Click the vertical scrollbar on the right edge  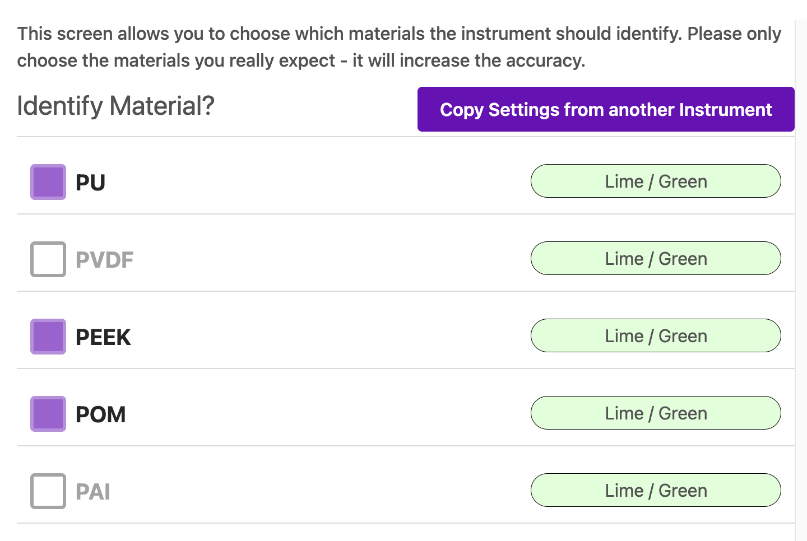tap(801, 280)
